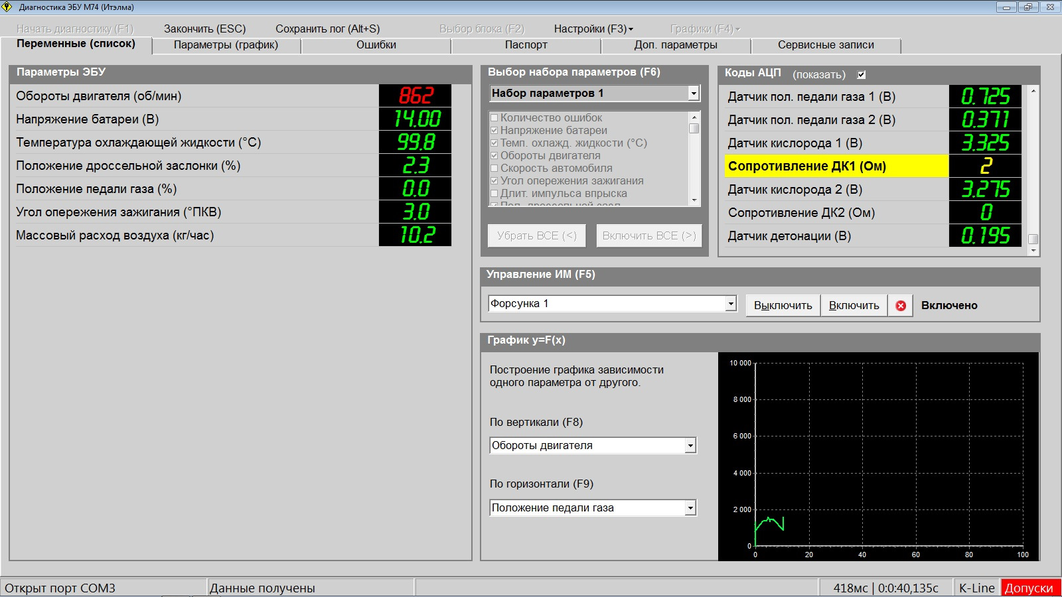Click the red X icon next to Включить
This screenshot has width=1062, height=597.
click(901, 306)
